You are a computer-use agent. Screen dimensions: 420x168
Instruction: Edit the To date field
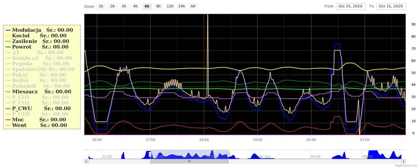[391, 6]
